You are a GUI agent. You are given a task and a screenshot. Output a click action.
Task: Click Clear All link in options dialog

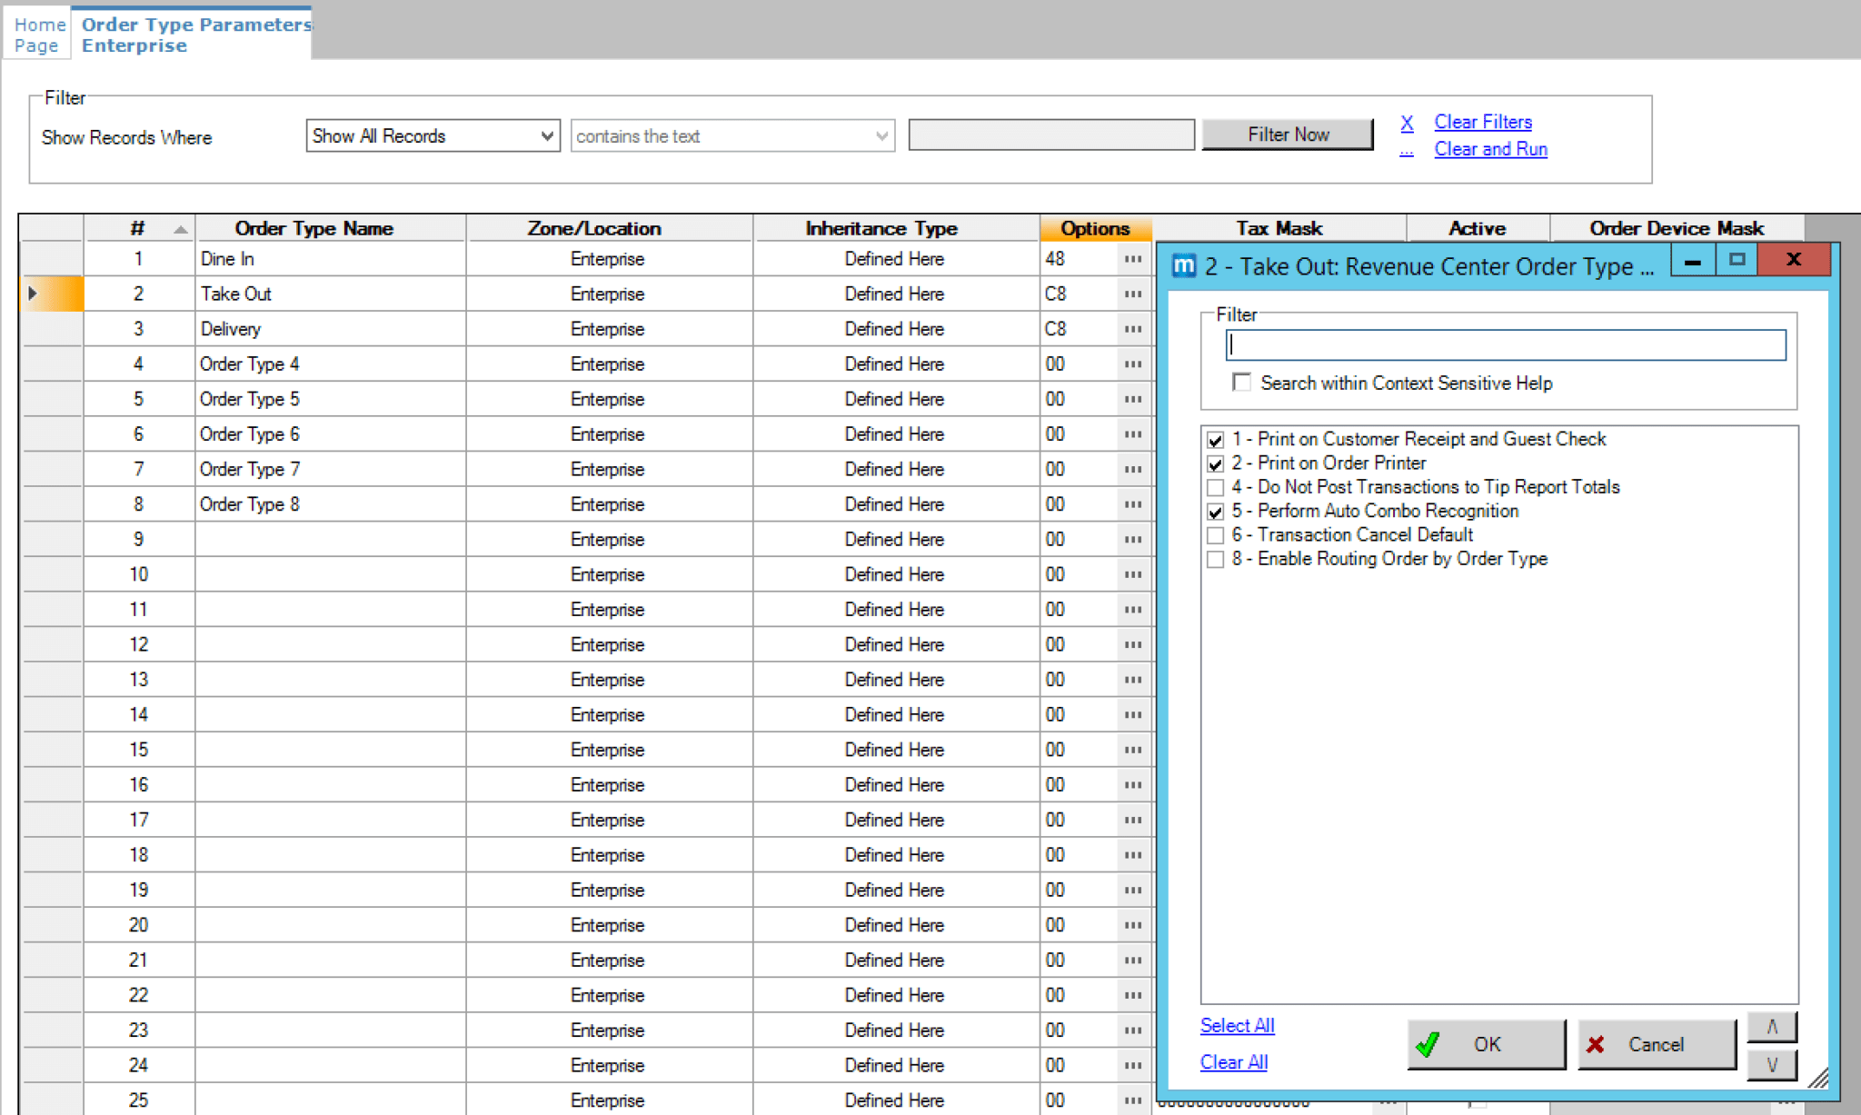click(1233, 1062)
